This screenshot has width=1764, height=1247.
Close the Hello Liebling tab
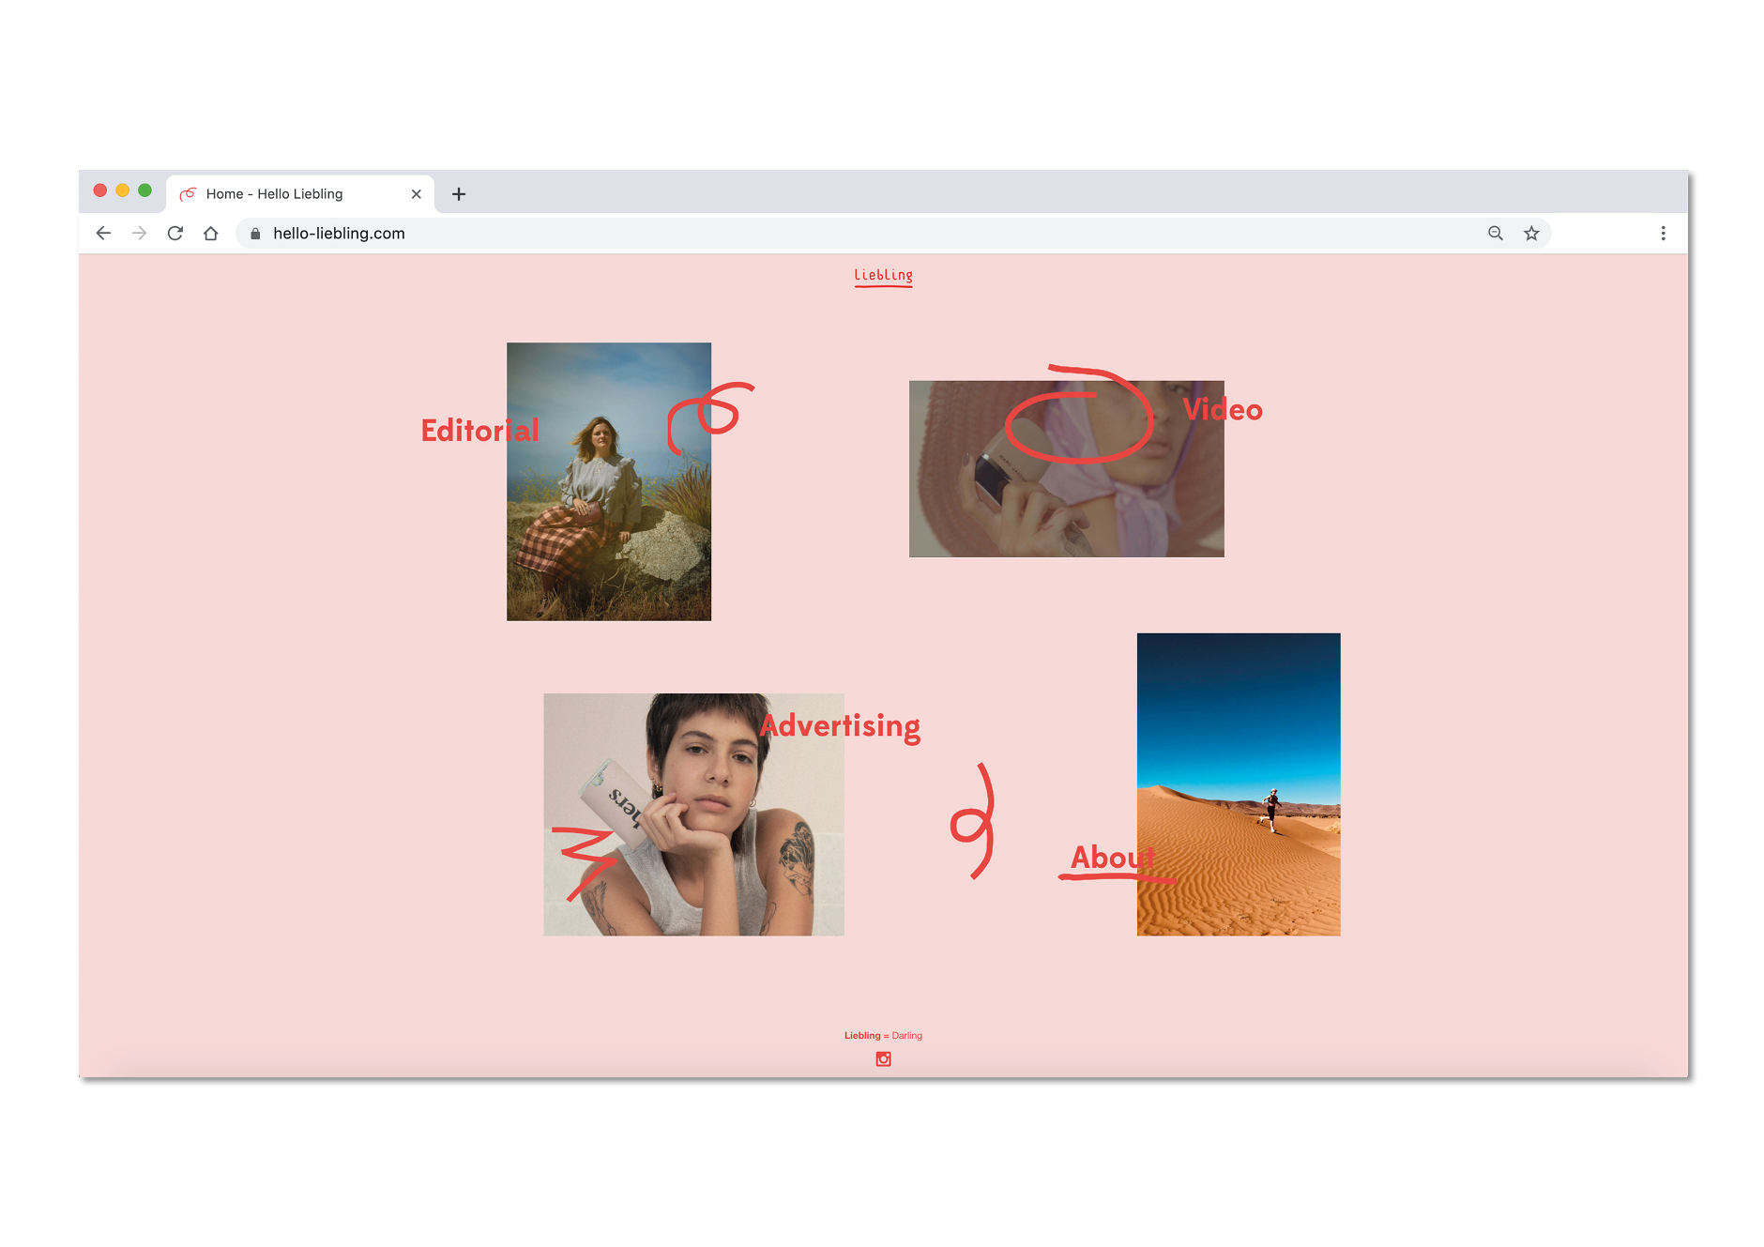point(417,194)
